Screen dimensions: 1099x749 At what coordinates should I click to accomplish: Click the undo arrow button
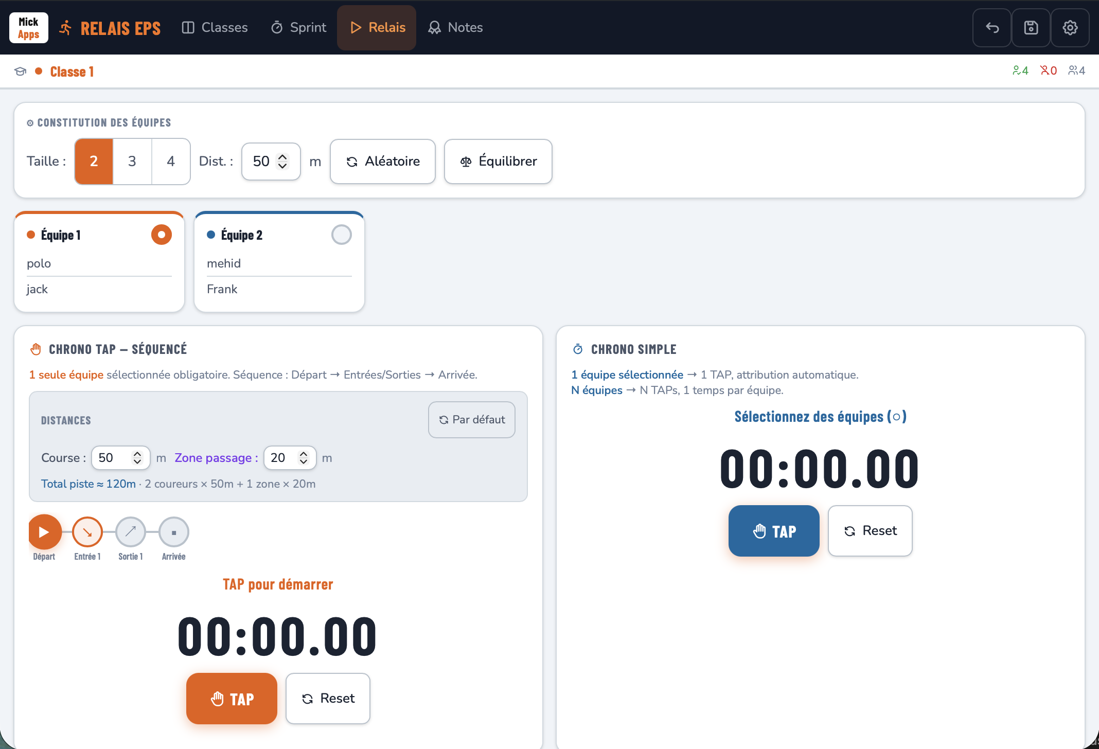pyautogui.click(x=992, y=28)
